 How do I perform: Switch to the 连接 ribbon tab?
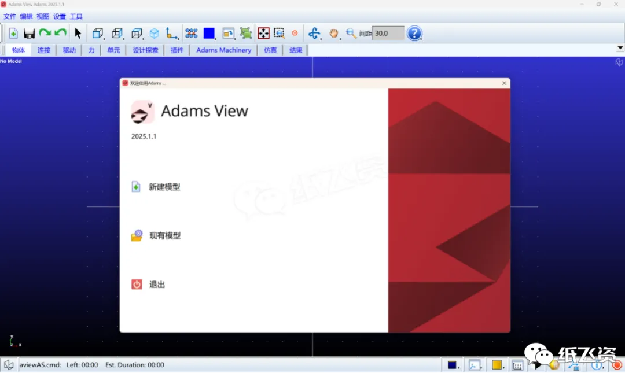[44, 50]
